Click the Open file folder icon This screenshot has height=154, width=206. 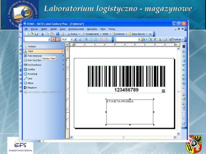coord(32,34)
